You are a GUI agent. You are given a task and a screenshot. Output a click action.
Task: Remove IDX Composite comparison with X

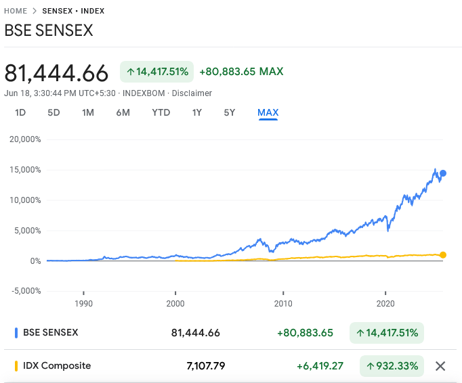[440, 366]
